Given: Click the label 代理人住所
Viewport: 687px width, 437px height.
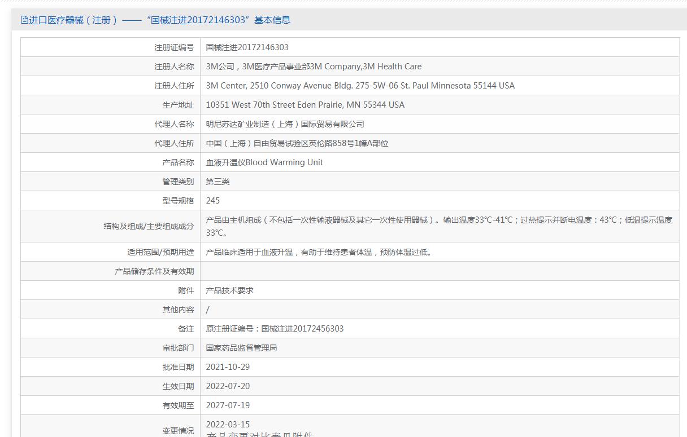Looking at the screenshot, I should [x=174, y=143].
